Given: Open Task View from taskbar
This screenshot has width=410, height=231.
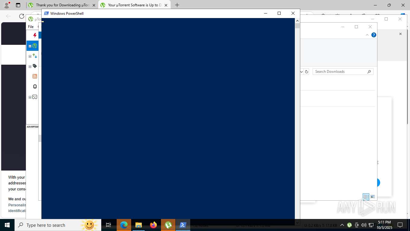Looking at the screenshot, I should 109,225.
